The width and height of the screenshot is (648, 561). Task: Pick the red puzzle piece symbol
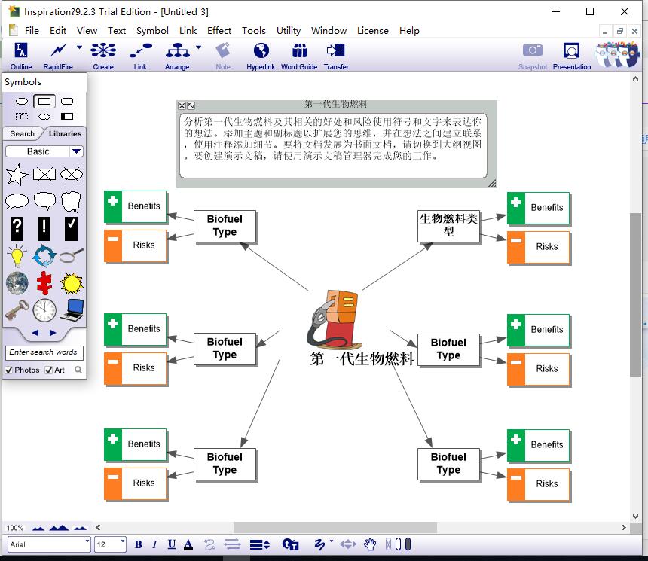point(44,284)
